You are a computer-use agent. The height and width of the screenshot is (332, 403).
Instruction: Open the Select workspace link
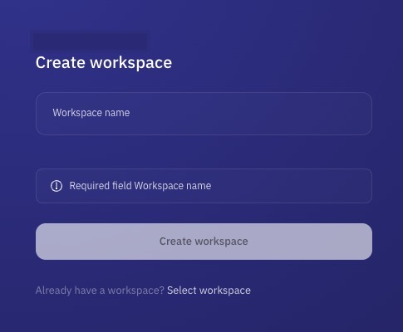click(209, 290)
